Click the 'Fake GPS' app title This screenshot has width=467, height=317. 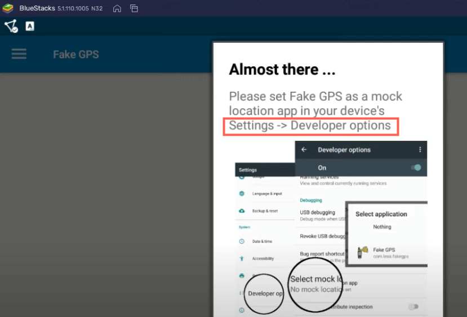[75, 55]
